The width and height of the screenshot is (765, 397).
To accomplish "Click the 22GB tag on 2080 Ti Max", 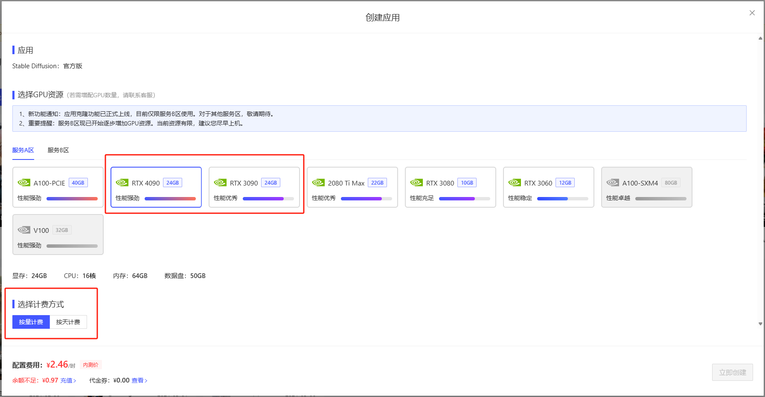I will tap(378, 183).
